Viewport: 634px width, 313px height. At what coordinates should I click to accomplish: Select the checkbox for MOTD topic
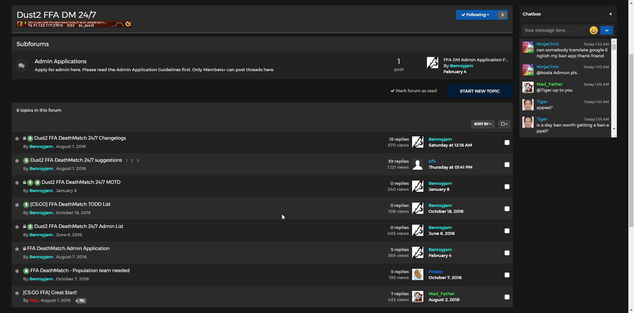pyautogui.click(x=507, y=186)
